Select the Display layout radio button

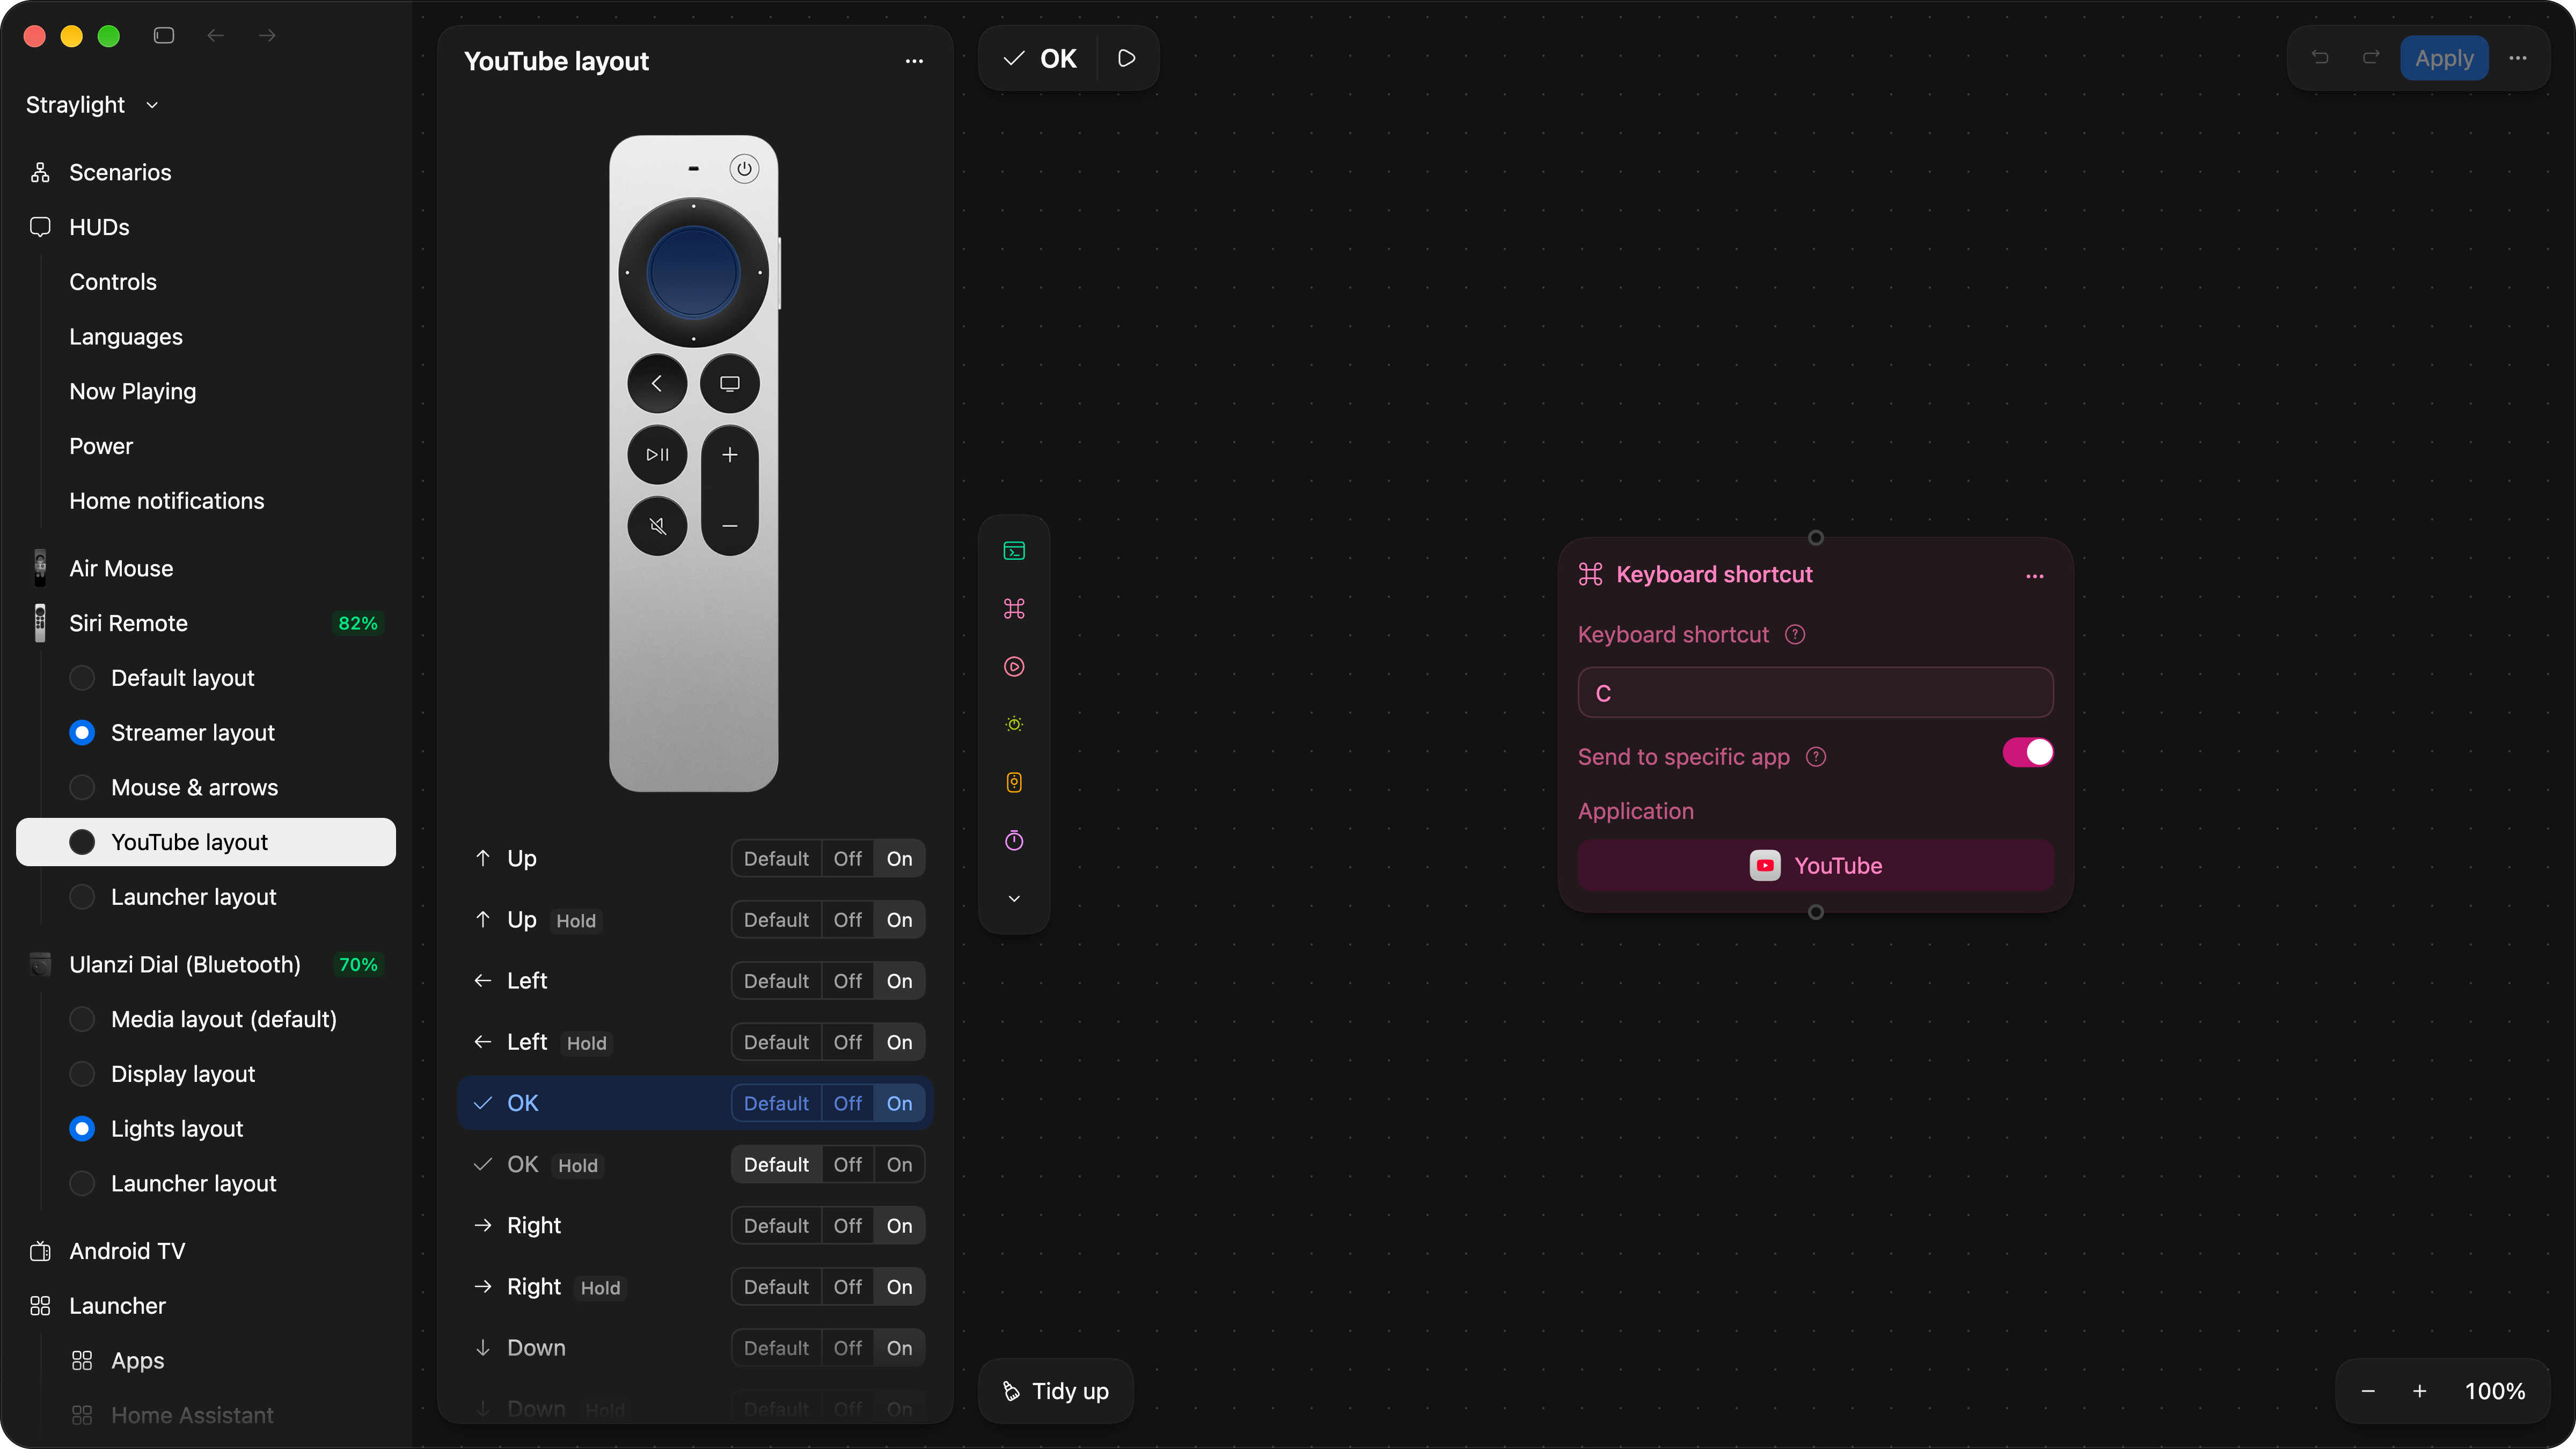tap(82, 1074)
